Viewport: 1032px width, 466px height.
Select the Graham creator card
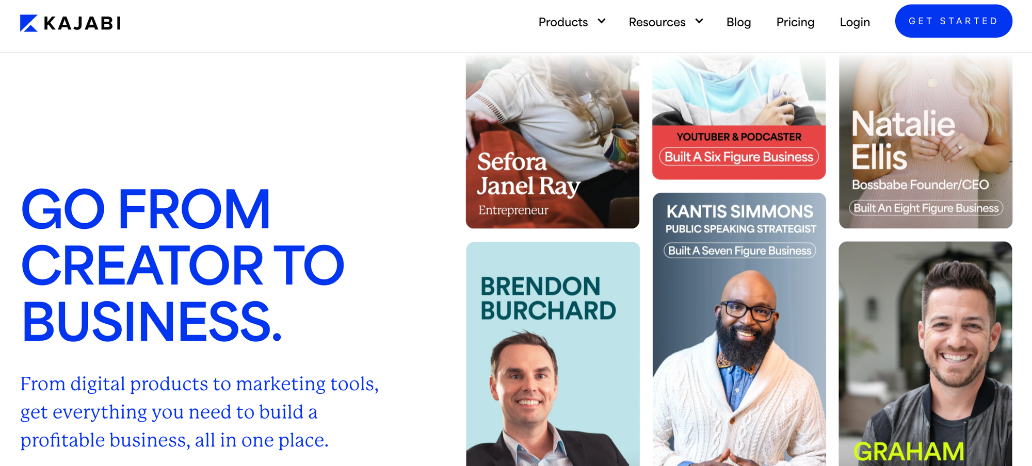click(x=926, y=354)
